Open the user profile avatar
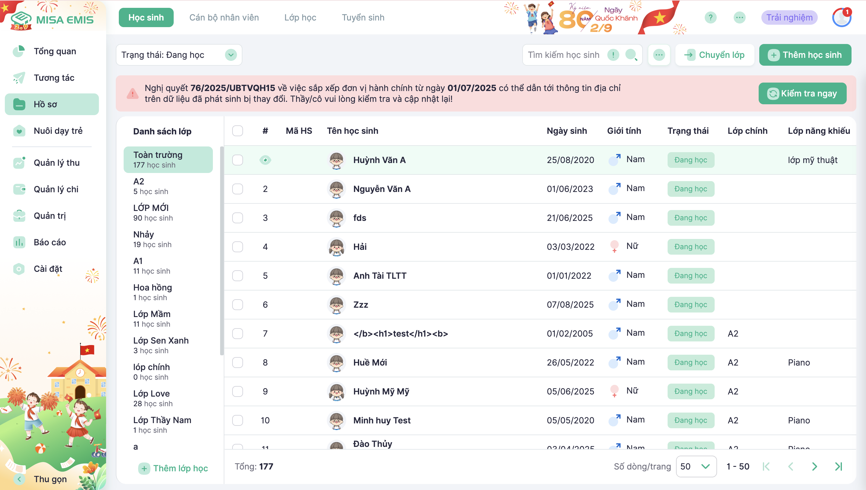 pyautogui.click(x=841, y=17)
